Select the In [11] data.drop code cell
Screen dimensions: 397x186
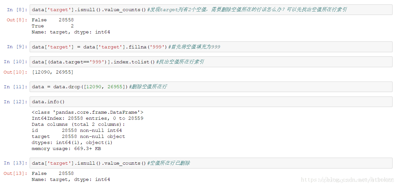pyautogui.click(x=211, y=87)
